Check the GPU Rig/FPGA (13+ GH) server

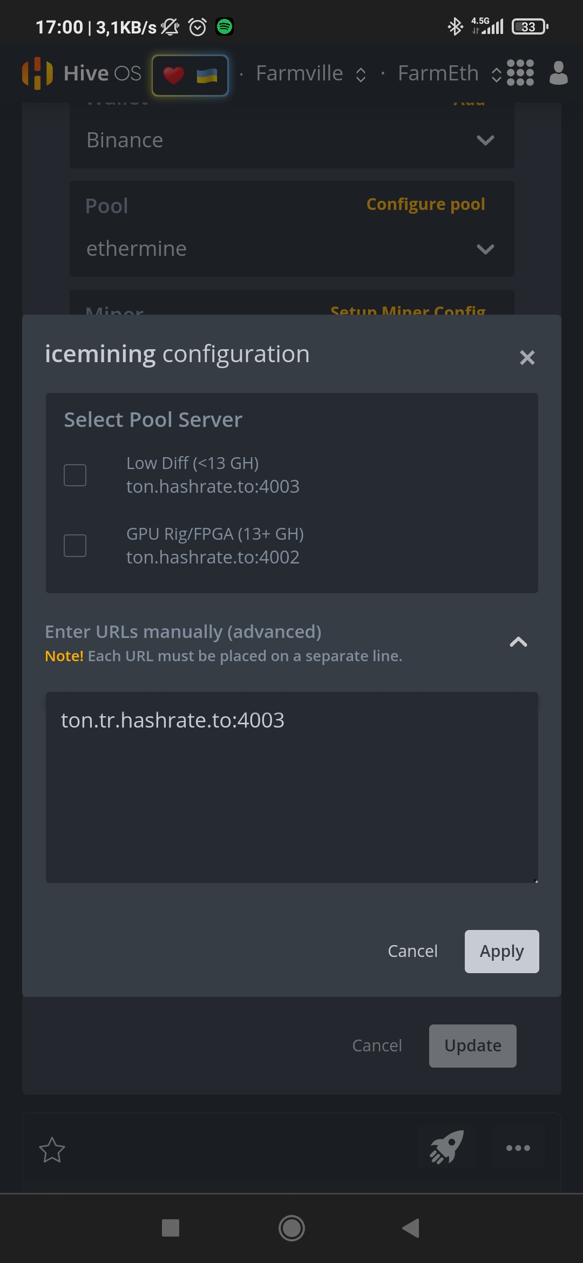pos(75,546)
